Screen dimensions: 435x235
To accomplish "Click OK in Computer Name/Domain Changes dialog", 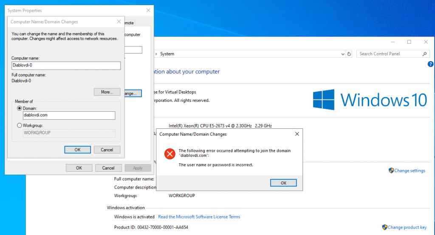I will coord(77,150).
